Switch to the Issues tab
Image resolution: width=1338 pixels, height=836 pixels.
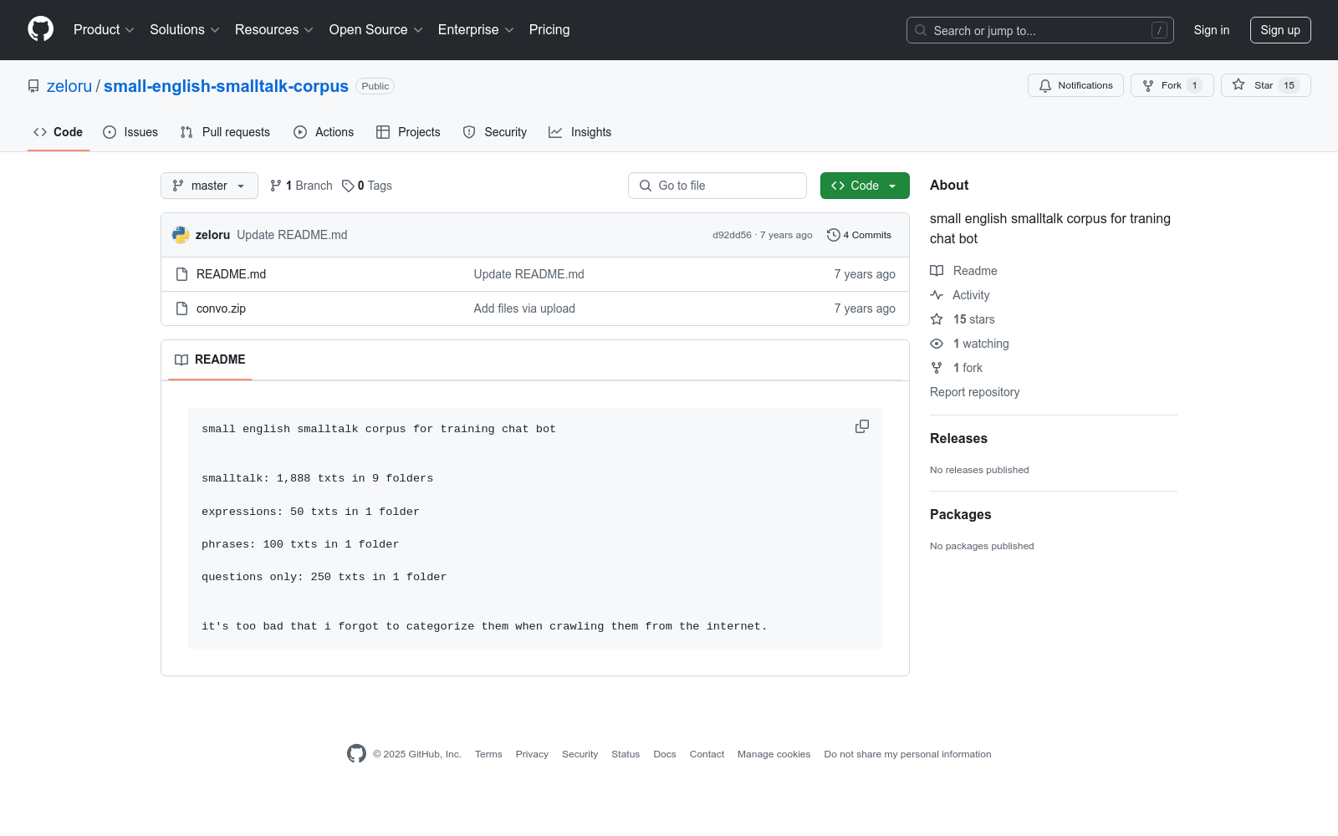[130, 132]
